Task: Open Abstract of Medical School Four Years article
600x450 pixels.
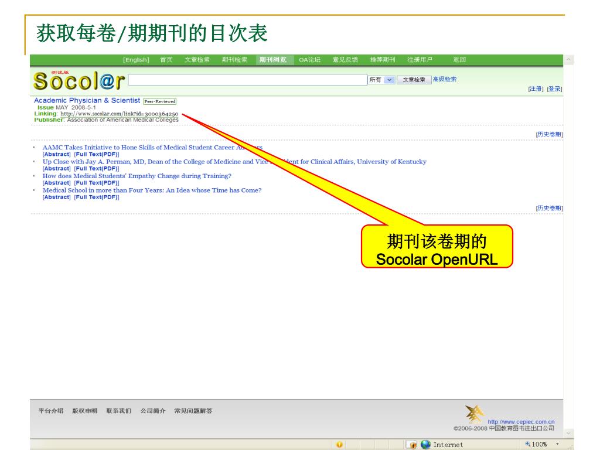Action: click(x=57, y=197)
